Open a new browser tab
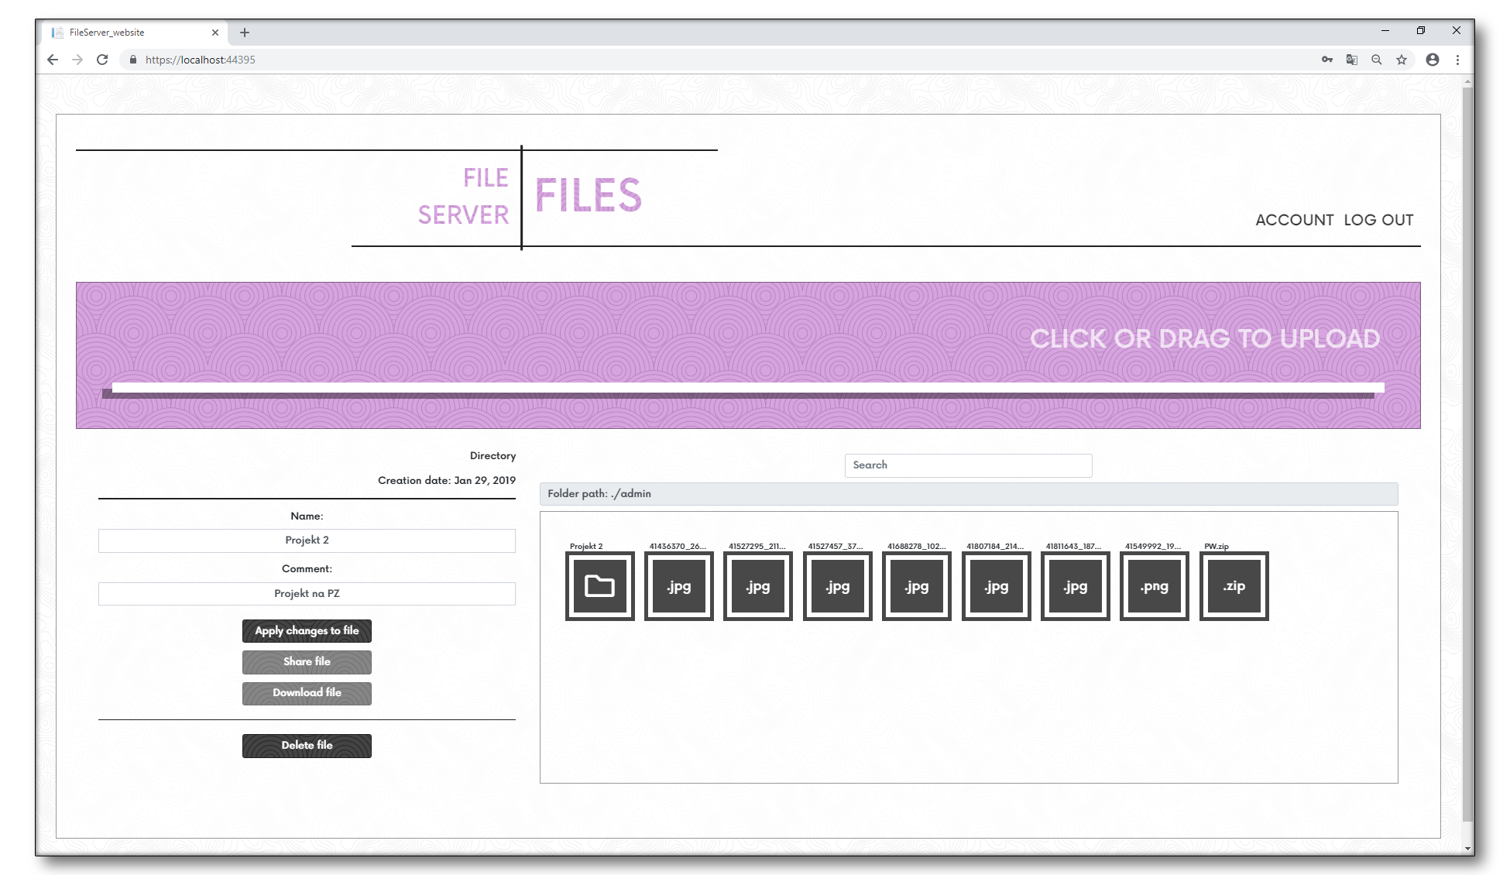The image size is (1510, 875). coord(245,33)
